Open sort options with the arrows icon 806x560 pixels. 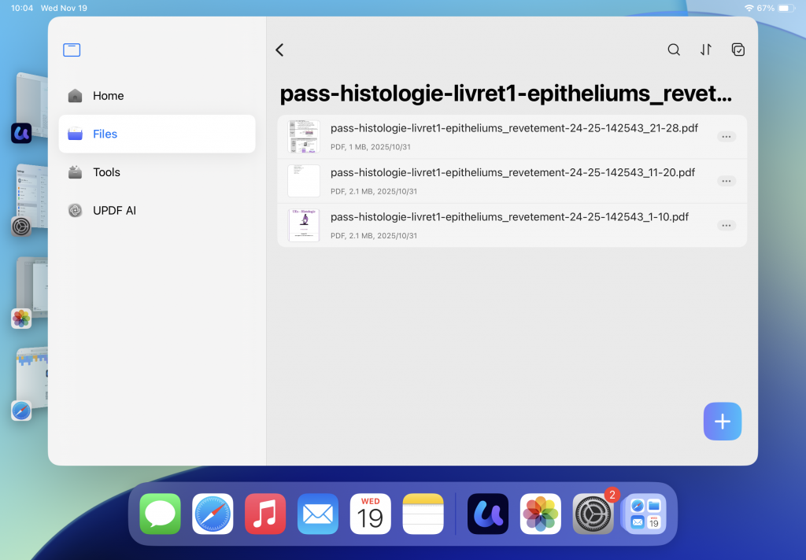click(x=706, y=50)
